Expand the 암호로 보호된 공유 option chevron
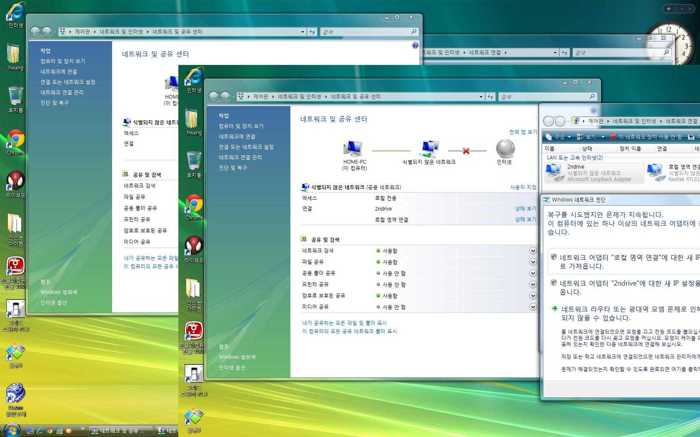Viewport: 700px width, 437px height. [x=532, y=295]
